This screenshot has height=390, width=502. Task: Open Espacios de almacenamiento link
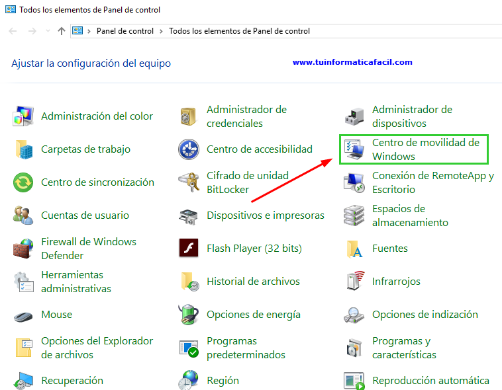tap(410, 215)
